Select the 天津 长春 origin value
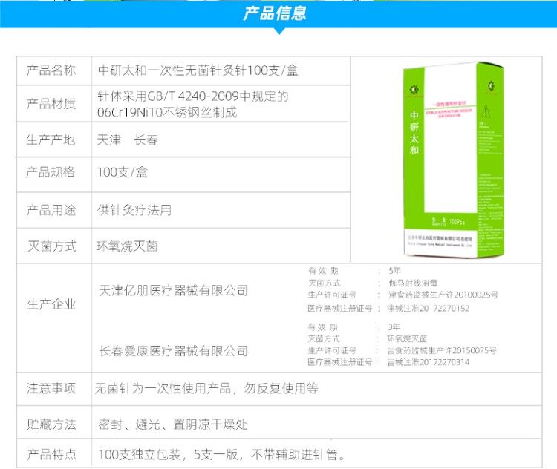 point(128,140)
